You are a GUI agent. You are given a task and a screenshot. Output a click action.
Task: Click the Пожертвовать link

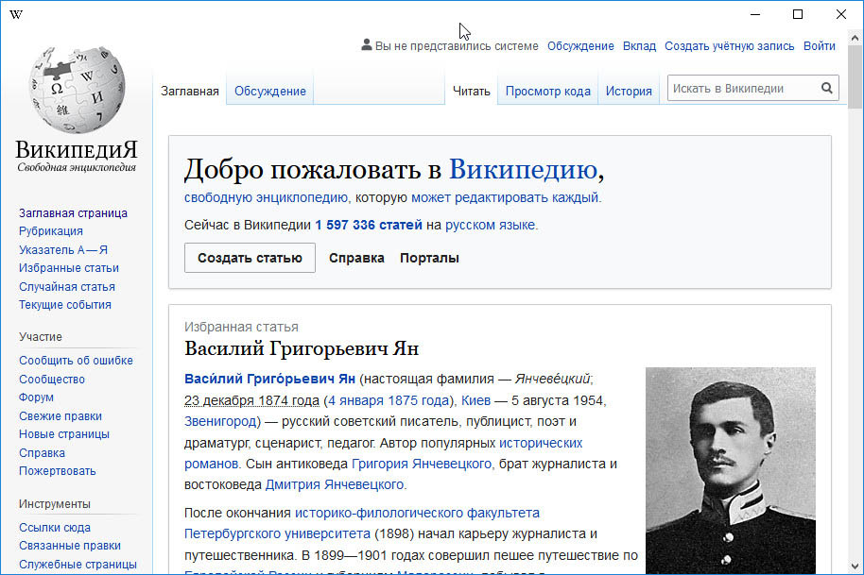click(x=58, y=471)
